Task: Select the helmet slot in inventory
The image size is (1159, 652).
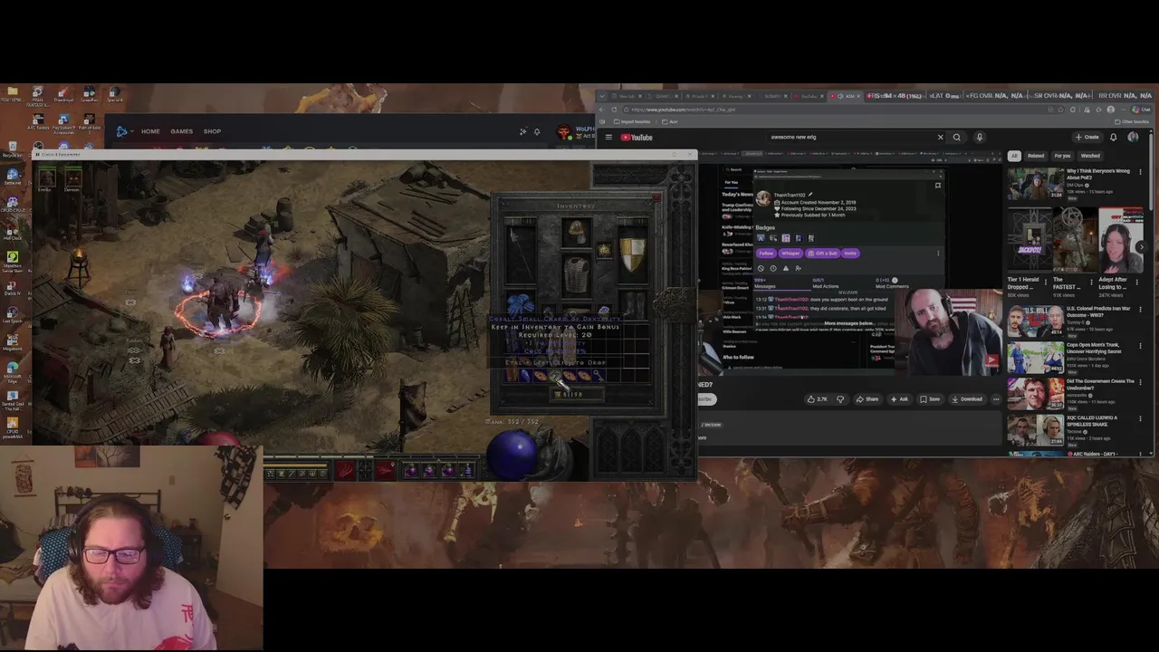Action: tap(576, 233)
